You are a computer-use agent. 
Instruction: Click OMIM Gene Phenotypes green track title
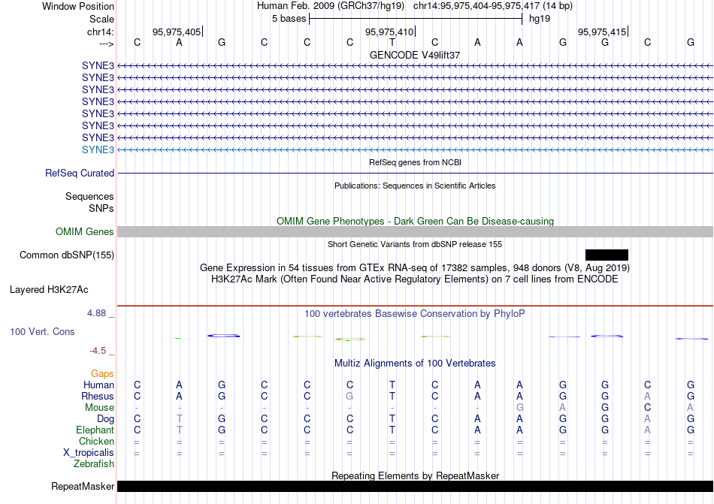[415, 221]
